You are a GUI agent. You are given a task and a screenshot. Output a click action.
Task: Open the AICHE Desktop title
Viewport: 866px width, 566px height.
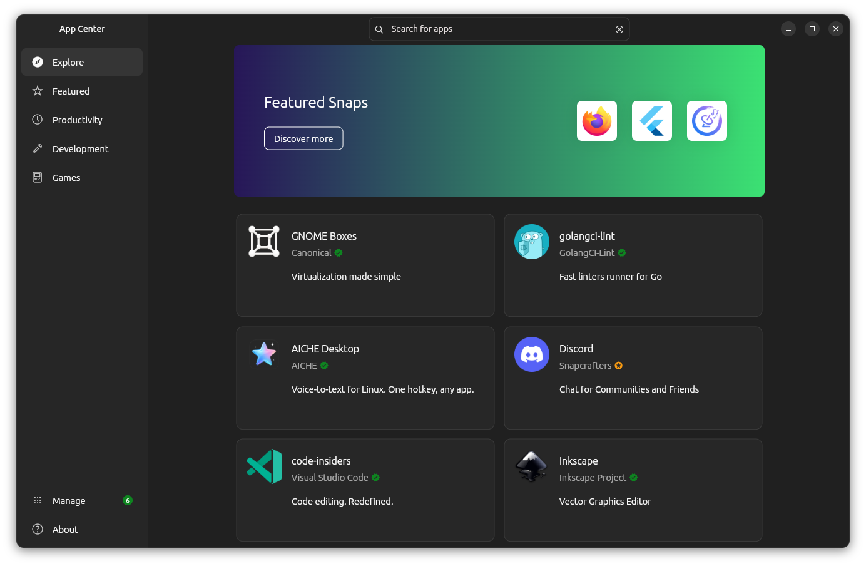click(x=325, y=349)
